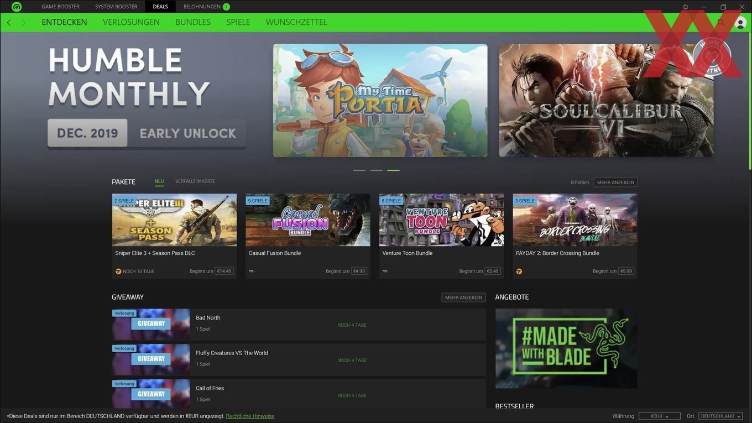Open the search magnifier icon
This screenshot has height=423, width=752.
[720, 23]
